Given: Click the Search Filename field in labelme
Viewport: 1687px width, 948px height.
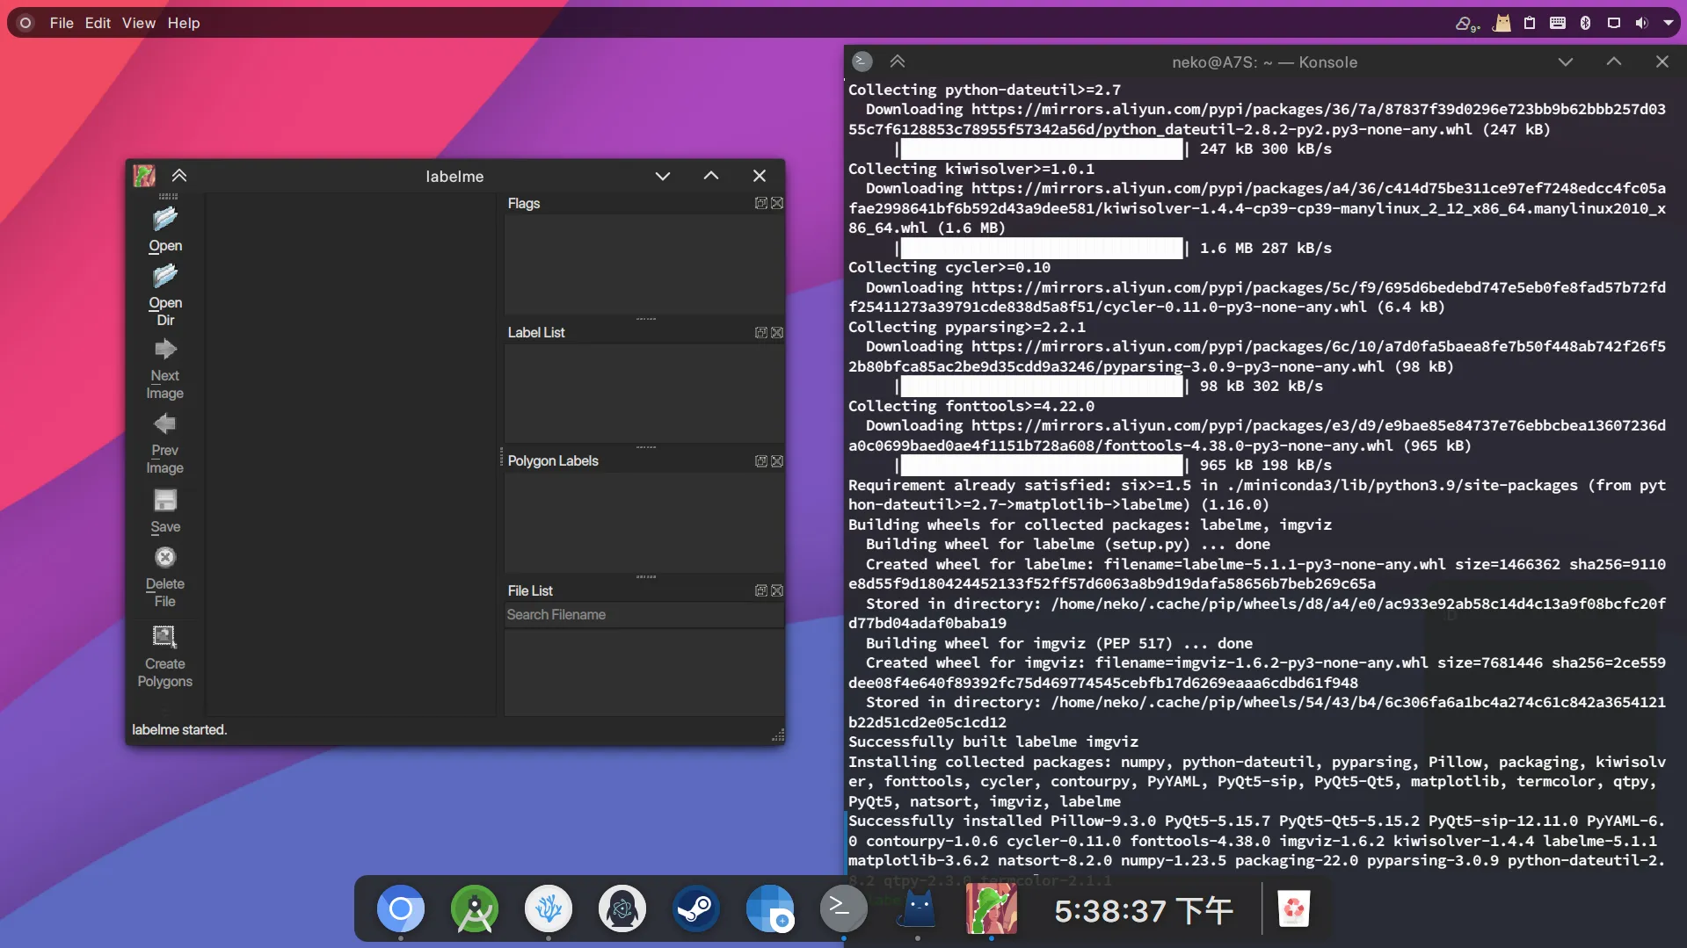Looking at the screenshot, I should tap(644, 614).
